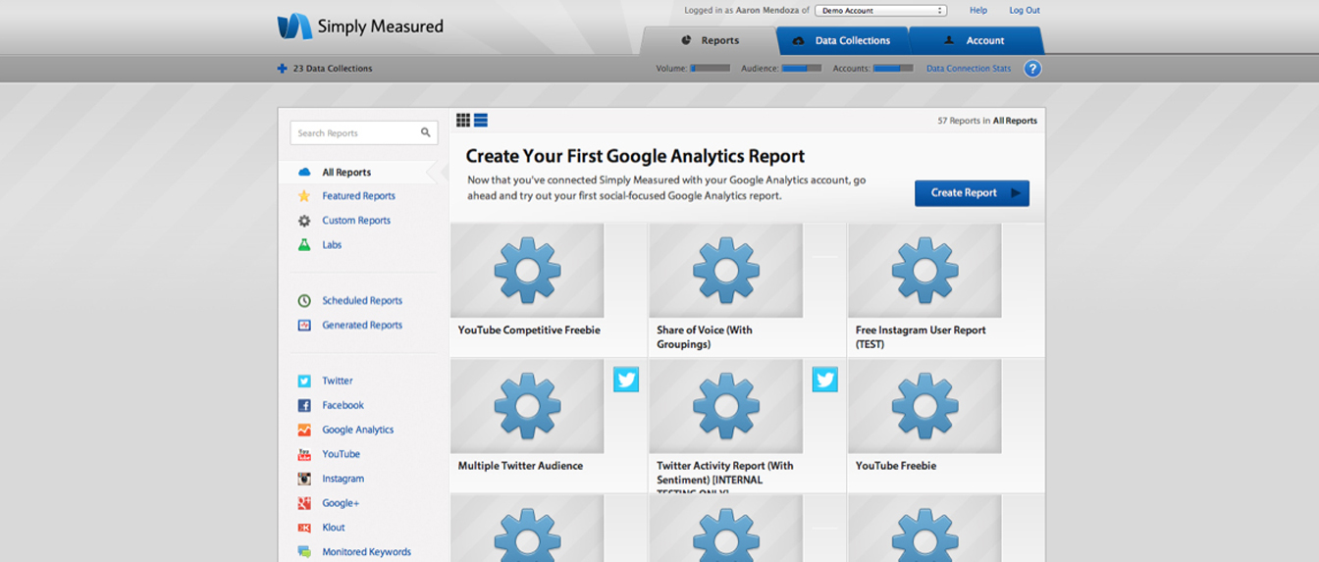Viewport: 1319px width, 562px height.
Task: Click the blue plus icon beside Data Collections
Action: click(283, 69)
